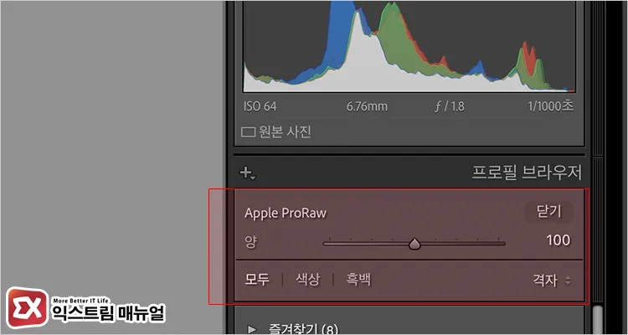The image size is (628, 335).
Task: Click the f / 1.8 aperture text
Action: [x=449, y=106]
